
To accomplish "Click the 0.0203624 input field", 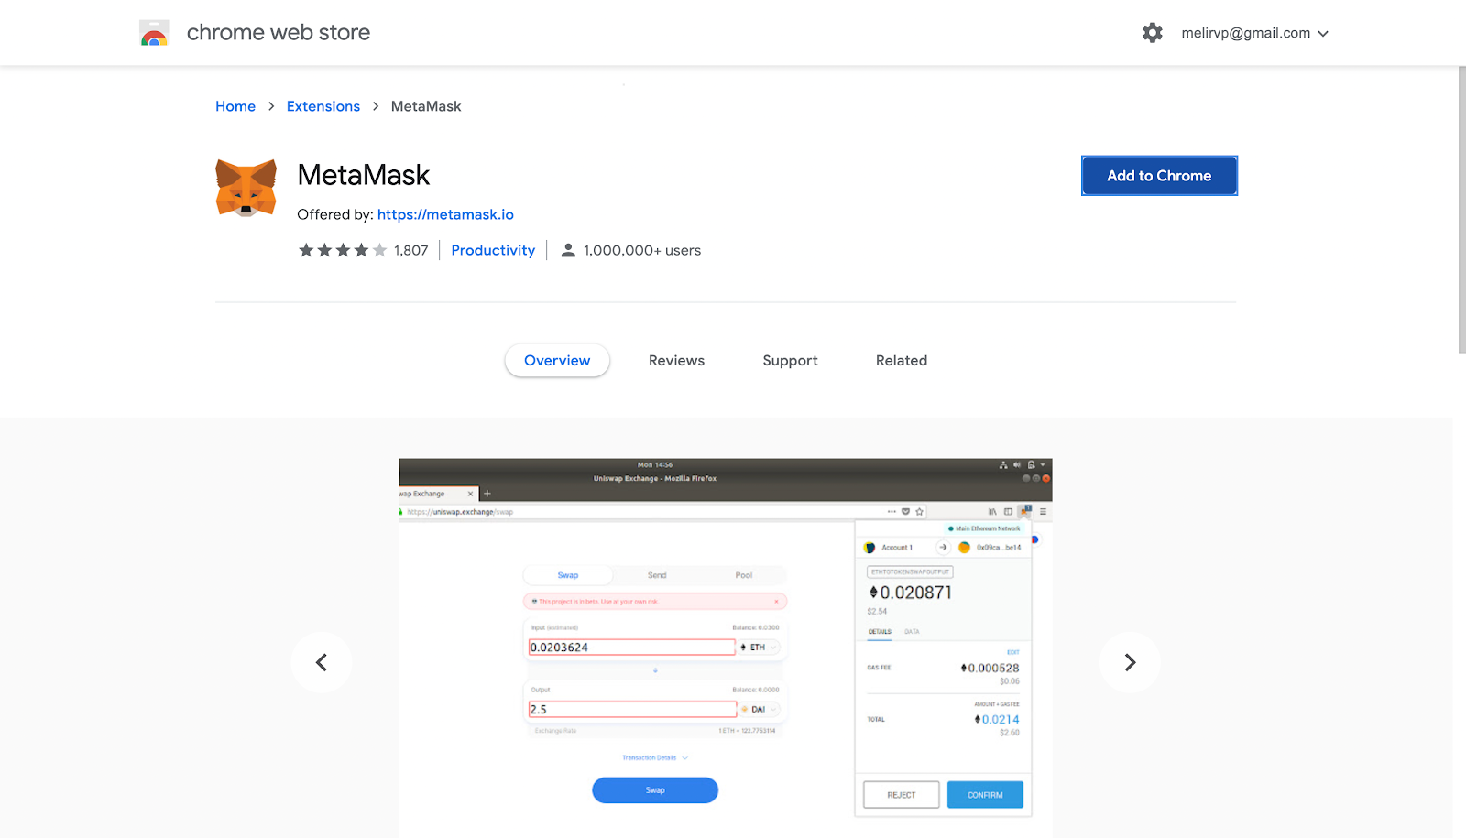I will click(x=631, y=648).
